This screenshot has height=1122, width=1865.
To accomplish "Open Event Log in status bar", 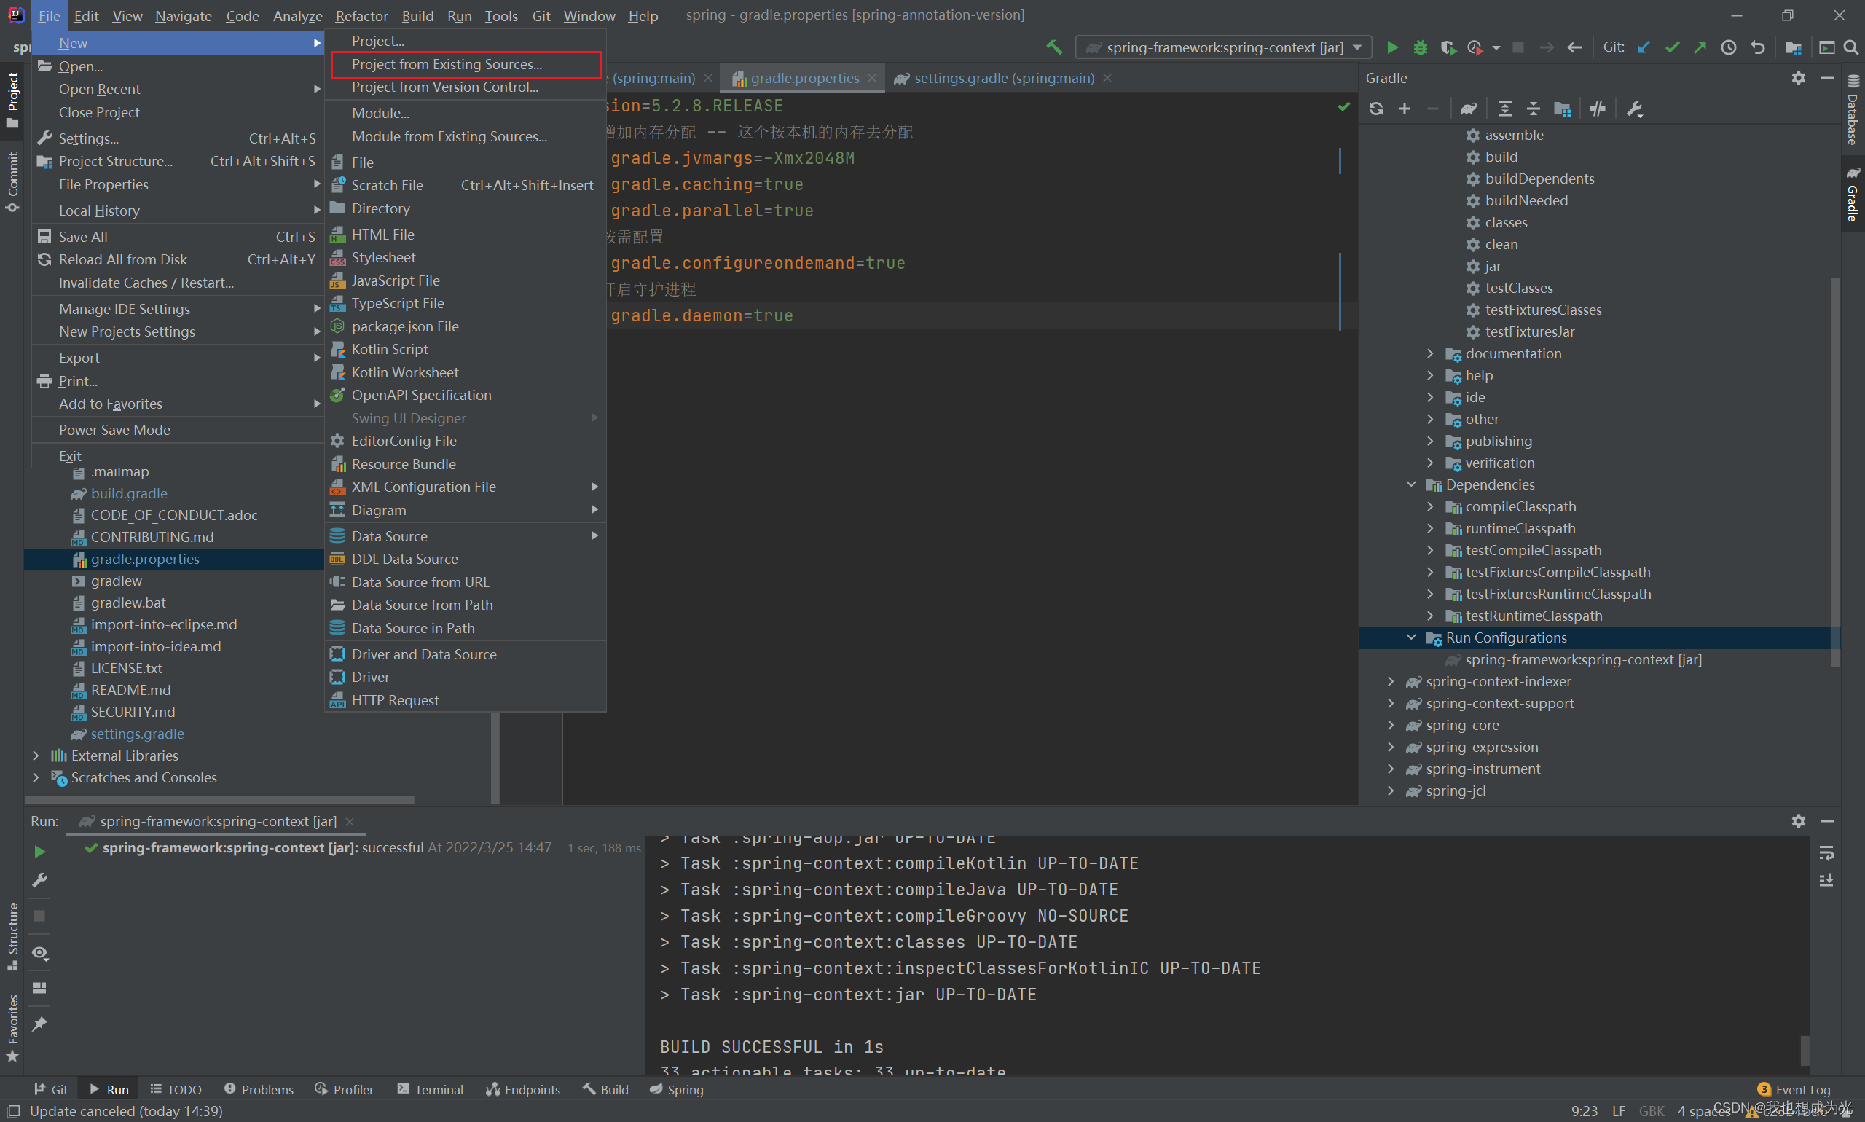I will (1802, 1089).
